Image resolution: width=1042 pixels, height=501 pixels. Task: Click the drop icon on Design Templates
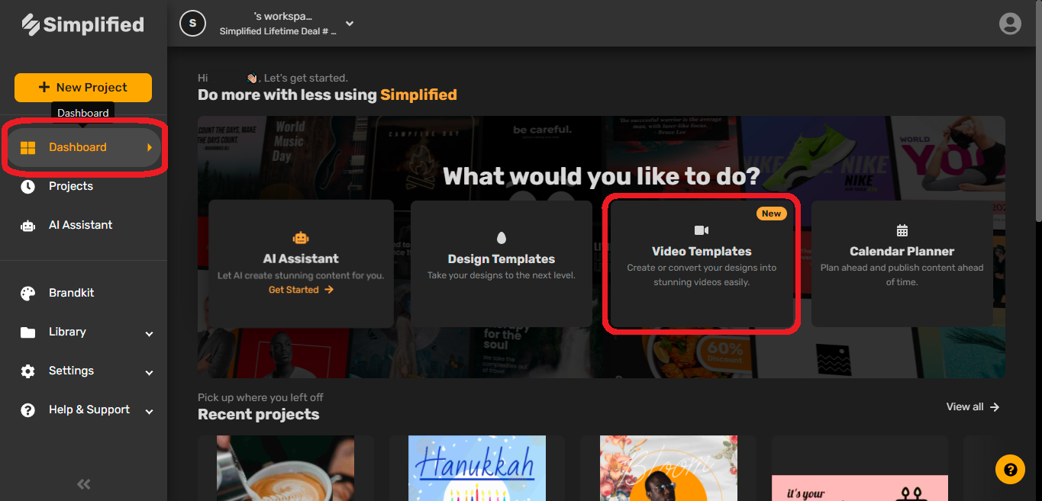[x=502, y=238]
